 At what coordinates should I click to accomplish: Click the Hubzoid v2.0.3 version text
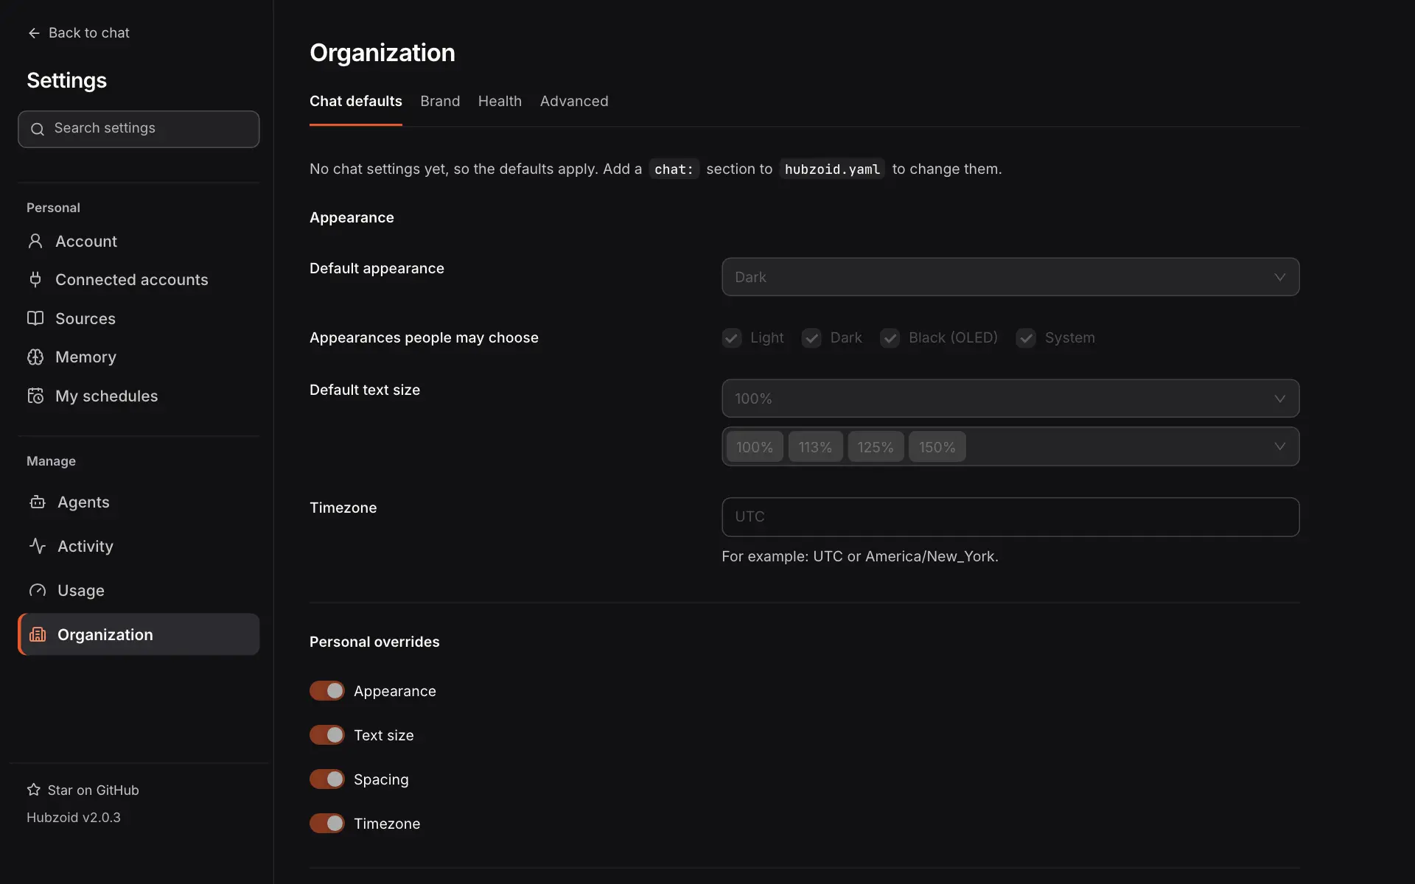[x=74, y=818]
